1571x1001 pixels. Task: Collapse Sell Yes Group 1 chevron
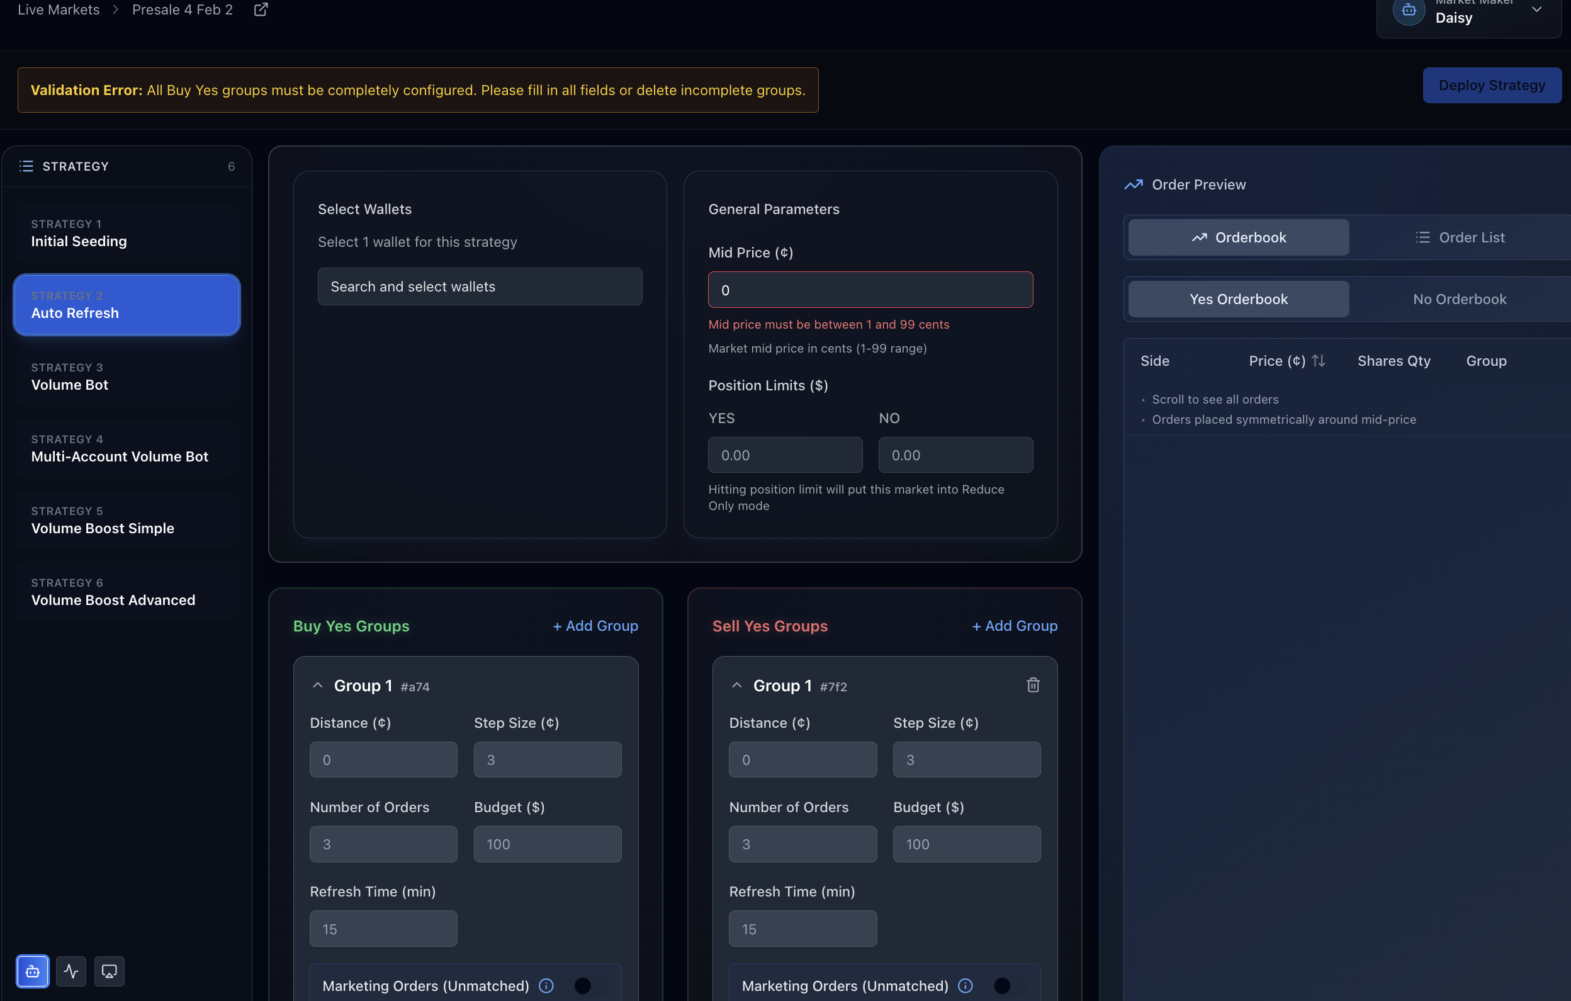point(736,685)
